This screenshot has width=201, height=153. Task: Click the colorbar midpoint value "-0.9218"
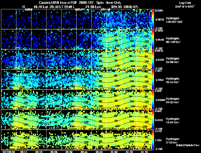coord(160,20)
